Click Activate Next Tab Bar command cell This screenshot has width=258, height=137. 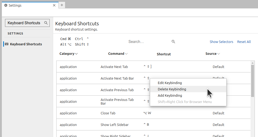(x=117, y=79)
